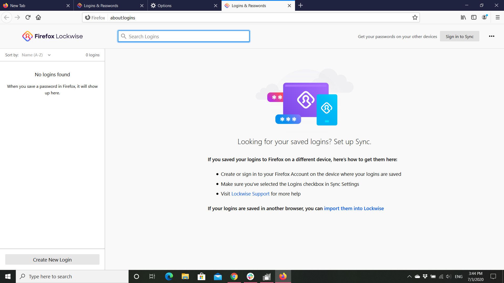Go forward using the browser forward arrow

click(17, 18)
